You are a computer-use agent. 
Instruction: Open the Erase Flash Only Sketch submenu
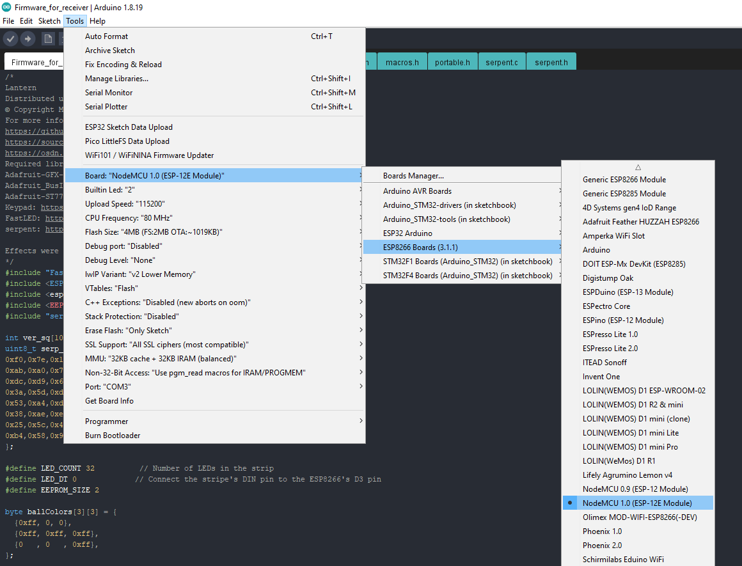click(x=215, y=330)
